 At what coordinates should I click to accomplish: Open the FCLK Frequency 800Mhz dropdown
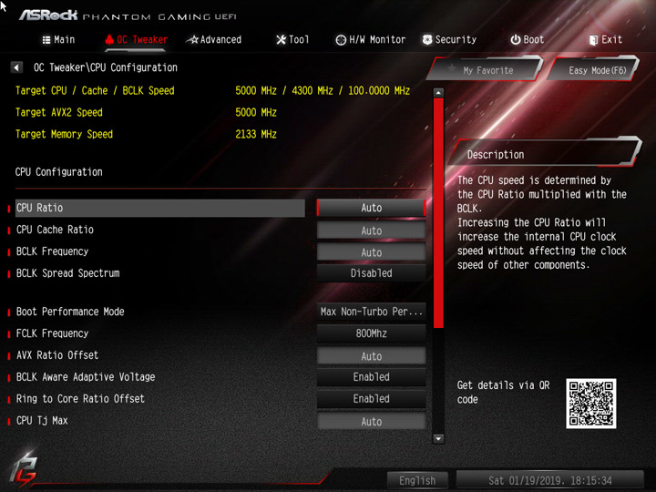pyautogui.click(x=372, y=333)
